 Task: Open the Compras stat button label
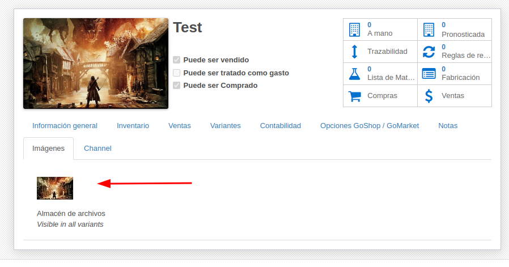point(382,96)
